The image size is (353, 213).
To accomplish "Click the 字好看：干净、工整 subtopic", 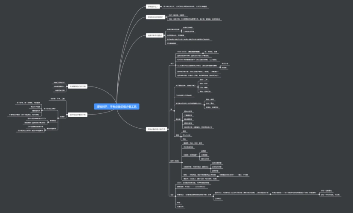I will tap(58, 98).
